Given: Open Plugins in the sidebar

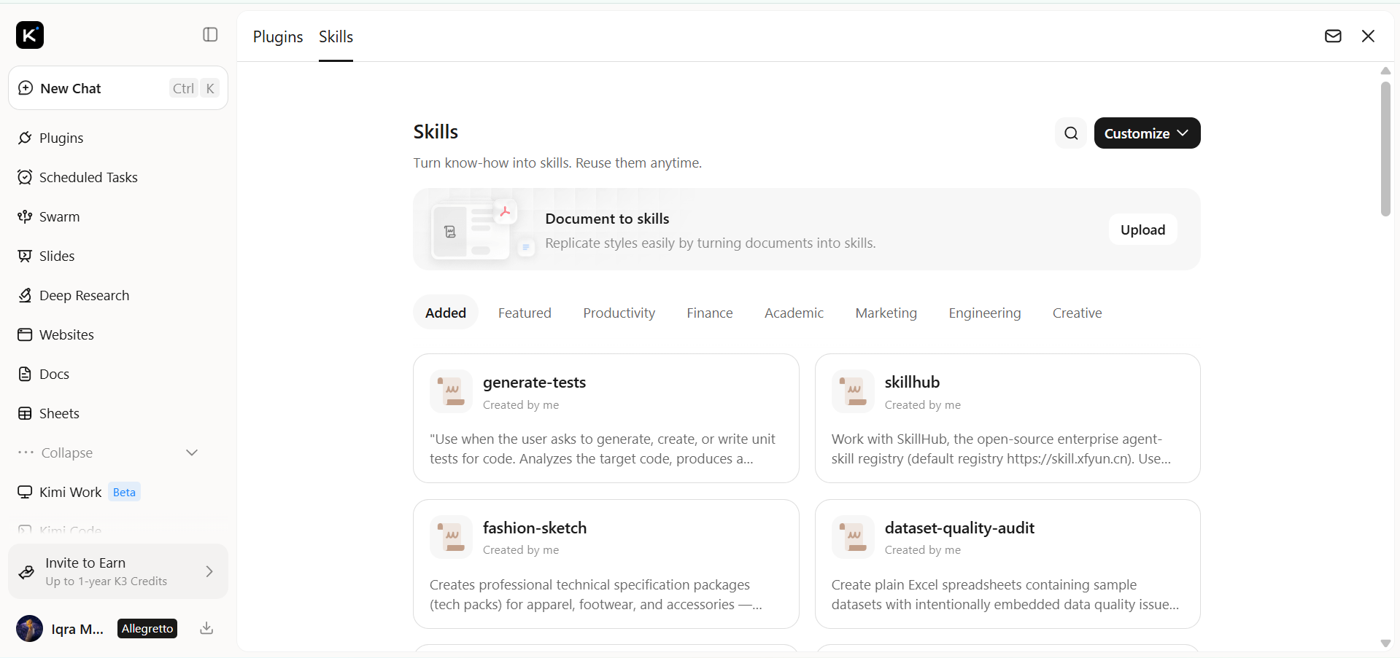Looking at the screenshot, I should click(x=118, y=138).
